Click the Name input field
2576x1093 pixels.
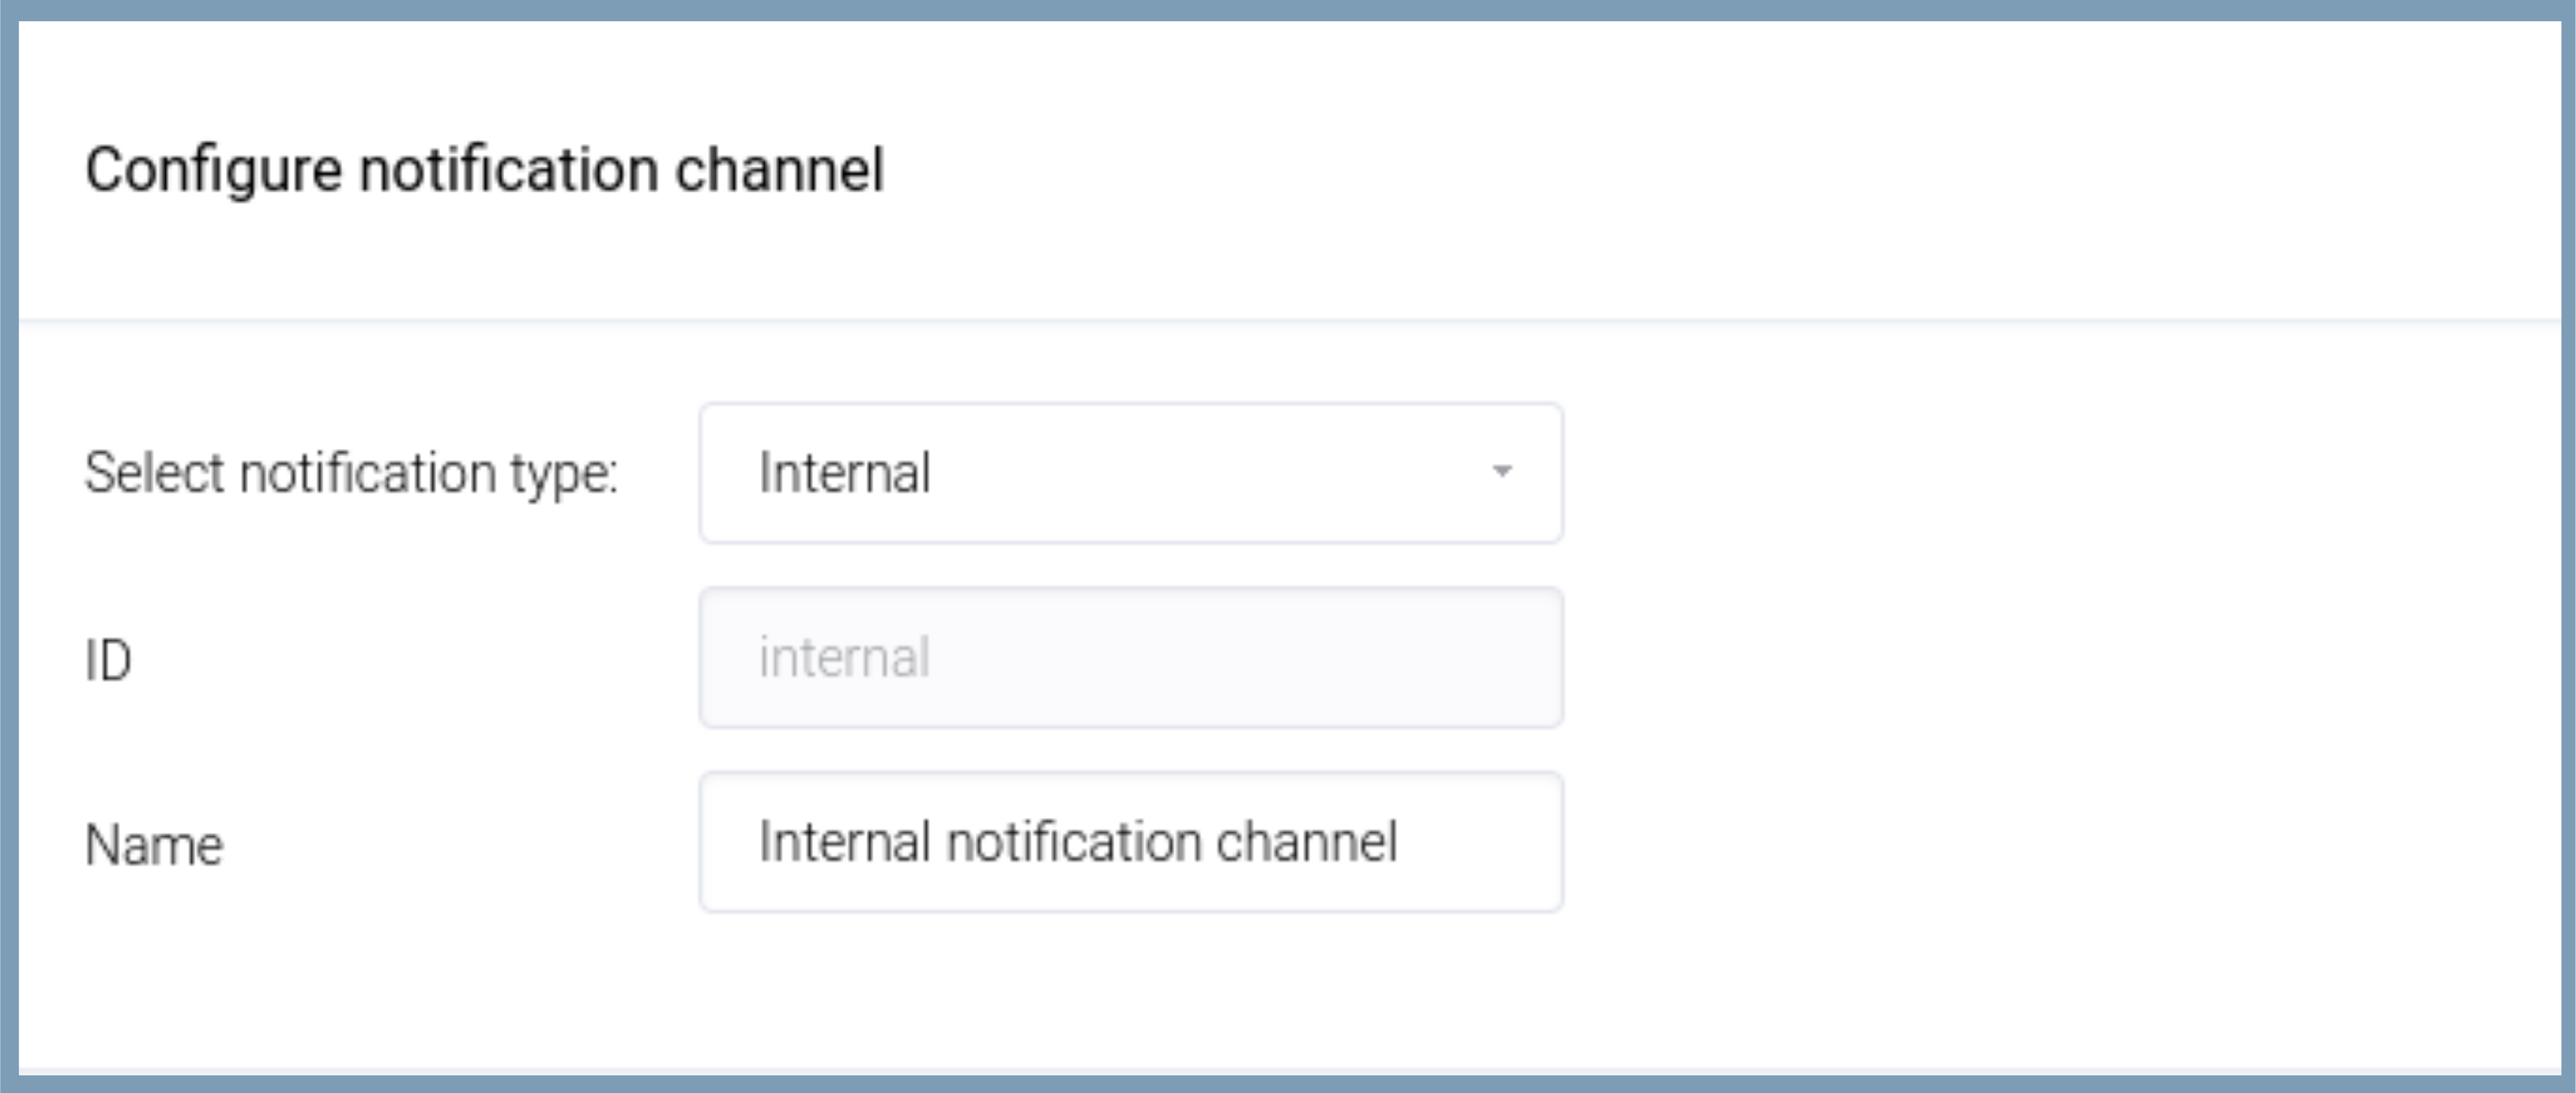pos(1130,841)
